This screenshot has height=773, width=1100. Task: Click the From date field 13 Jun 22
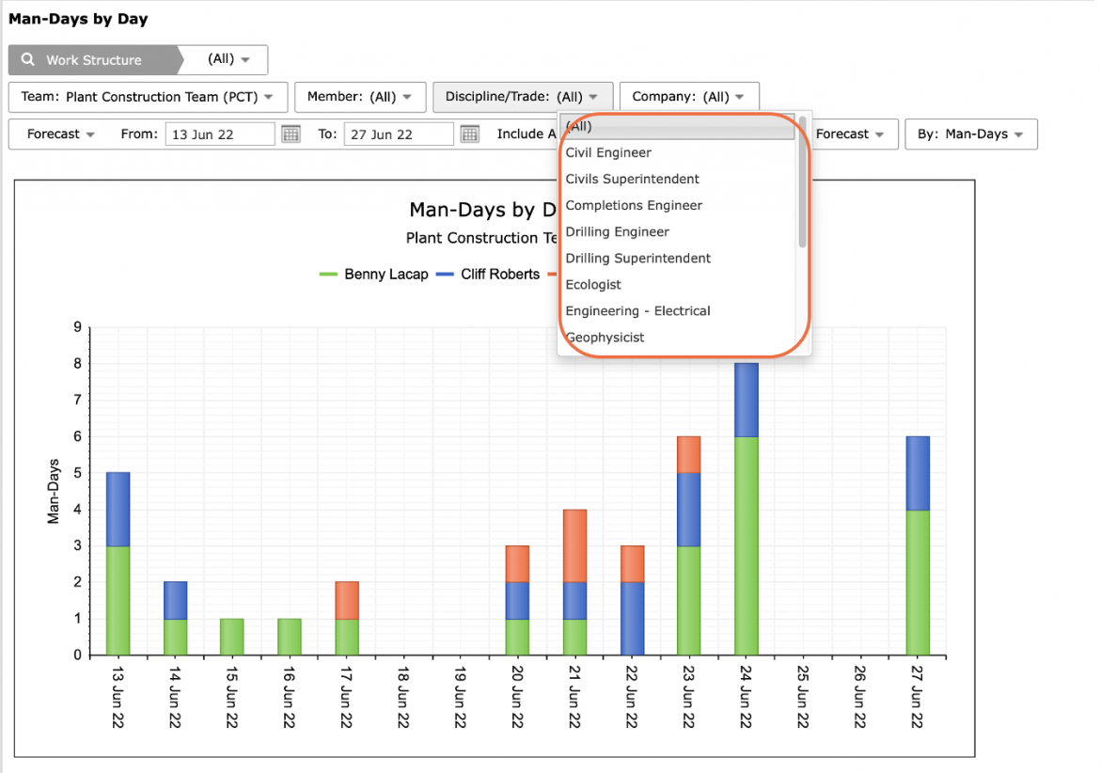220,134
